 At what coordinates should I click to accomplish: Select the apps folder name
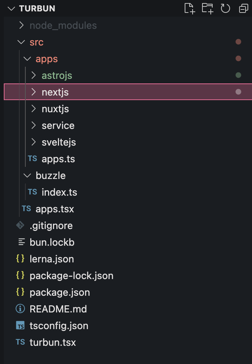[47, 59]
